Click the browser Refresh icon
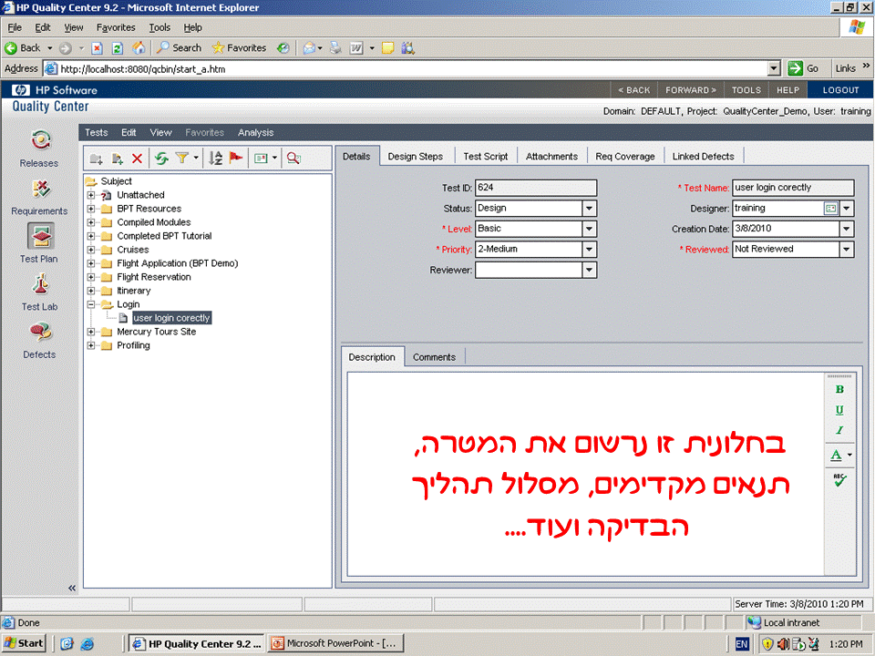875x656 pixels. (x=118, y=48)
